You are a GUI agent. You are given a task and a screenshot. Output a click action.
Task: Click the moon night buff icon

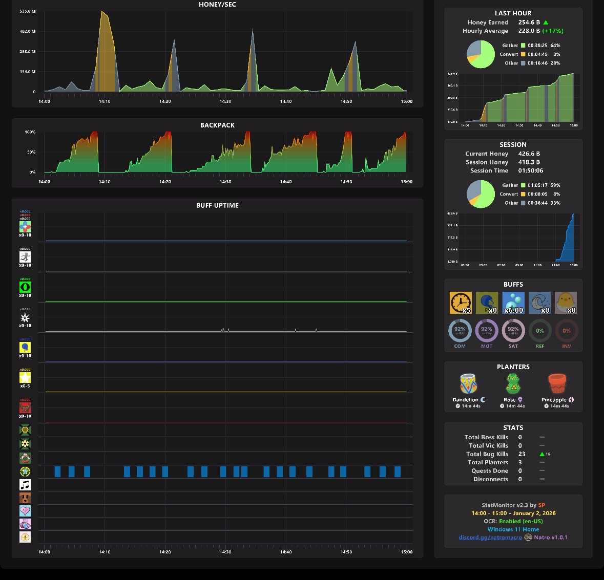(539, 303)
